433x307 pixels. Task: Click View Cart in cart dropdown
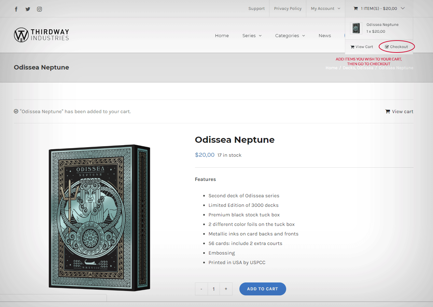point(362,47)
